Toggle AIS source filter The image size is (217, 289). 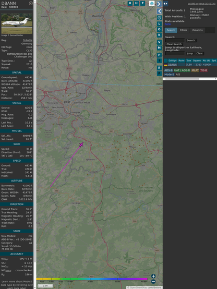click(178, 75)
